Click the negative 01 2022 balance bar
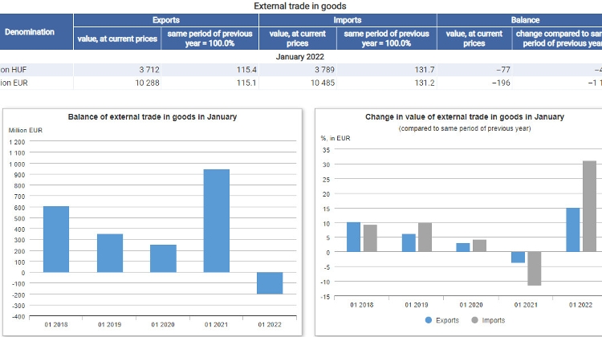This screenshot has height=337, width=602. 270,282
